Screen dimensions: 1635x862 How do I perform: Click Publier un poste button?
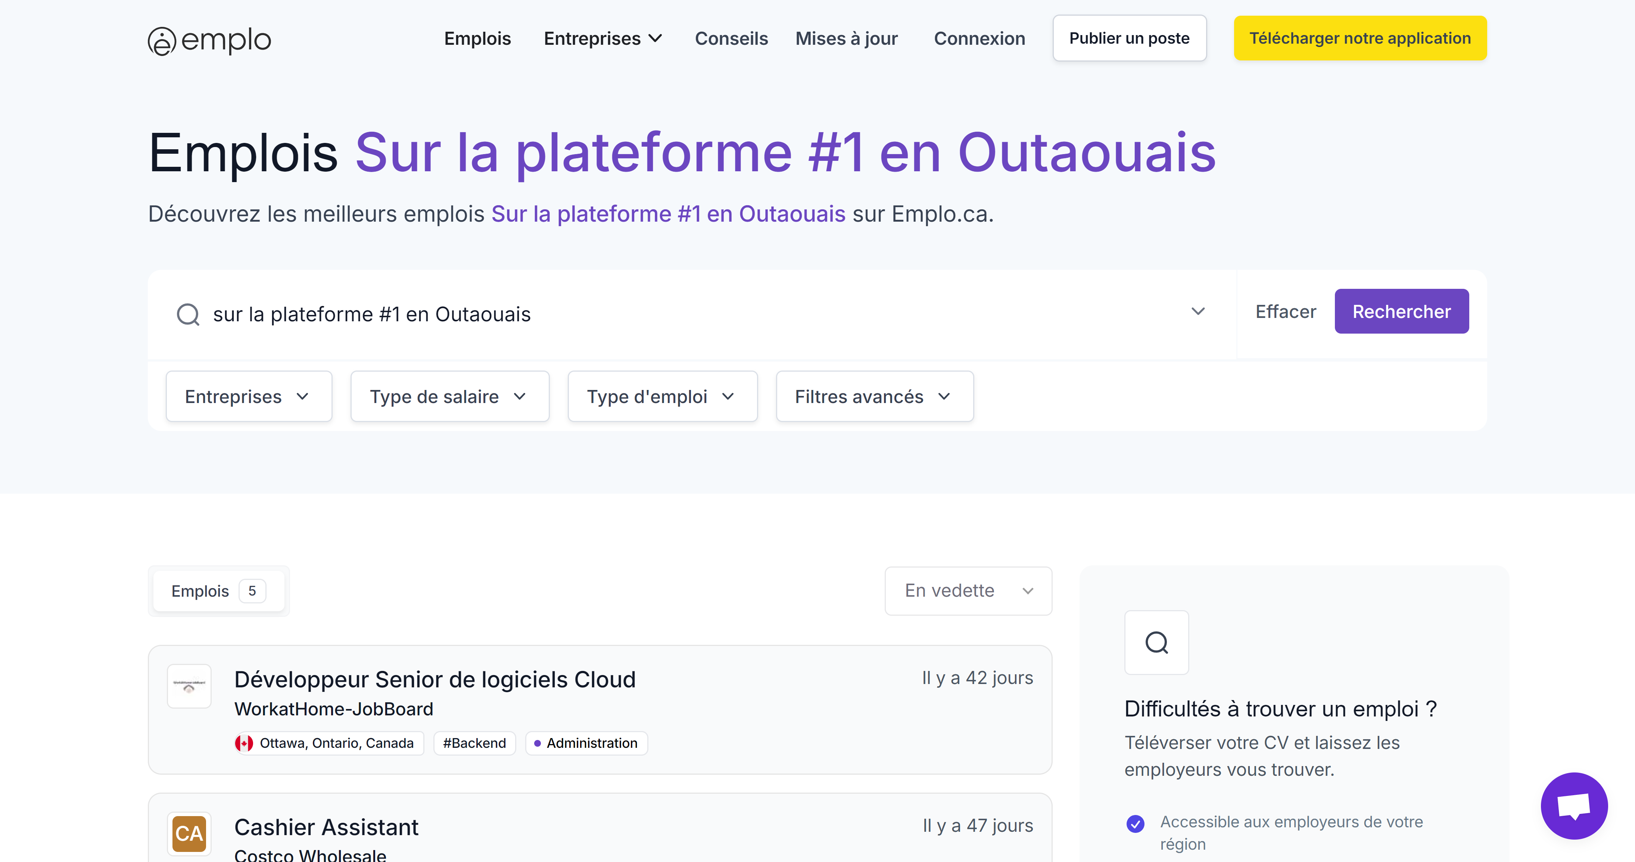[x=1129, y=38]
